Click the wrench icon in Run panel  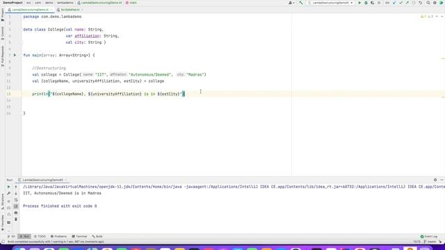click(x=9, y=193)
